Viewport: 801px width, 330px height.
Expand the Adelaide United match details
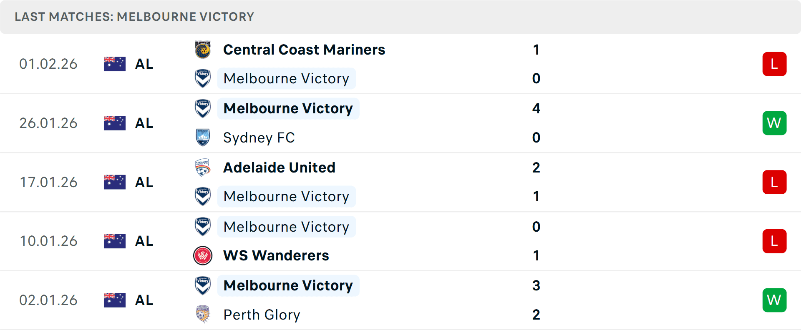tap(400, 182)
